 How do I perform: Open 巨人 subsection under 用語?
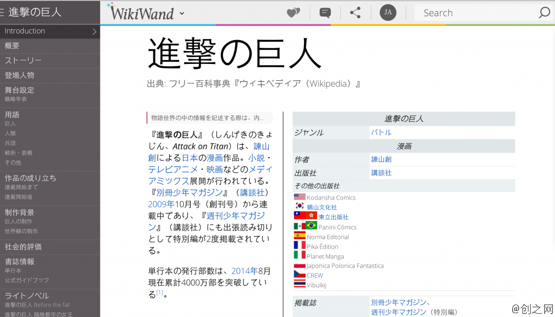pos(10,124)
